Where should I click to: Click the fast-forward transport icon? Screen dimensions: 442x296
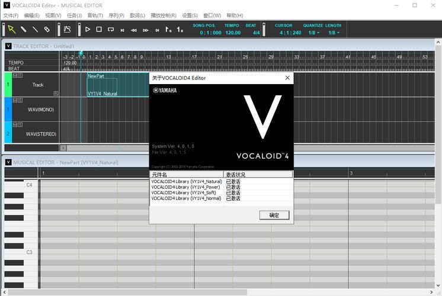tap(145, 30)
